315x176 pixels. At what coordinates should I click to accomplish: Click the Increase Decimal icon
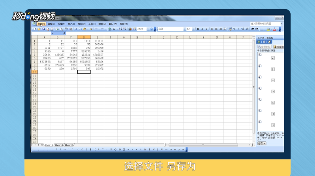pyautogui.click(x=243, y=29)
